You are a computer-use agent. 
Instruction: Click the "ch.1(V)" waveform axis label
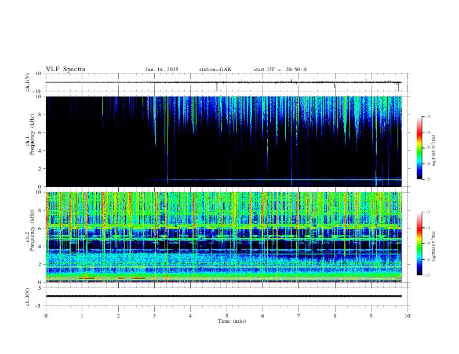(x=28, y=82)
